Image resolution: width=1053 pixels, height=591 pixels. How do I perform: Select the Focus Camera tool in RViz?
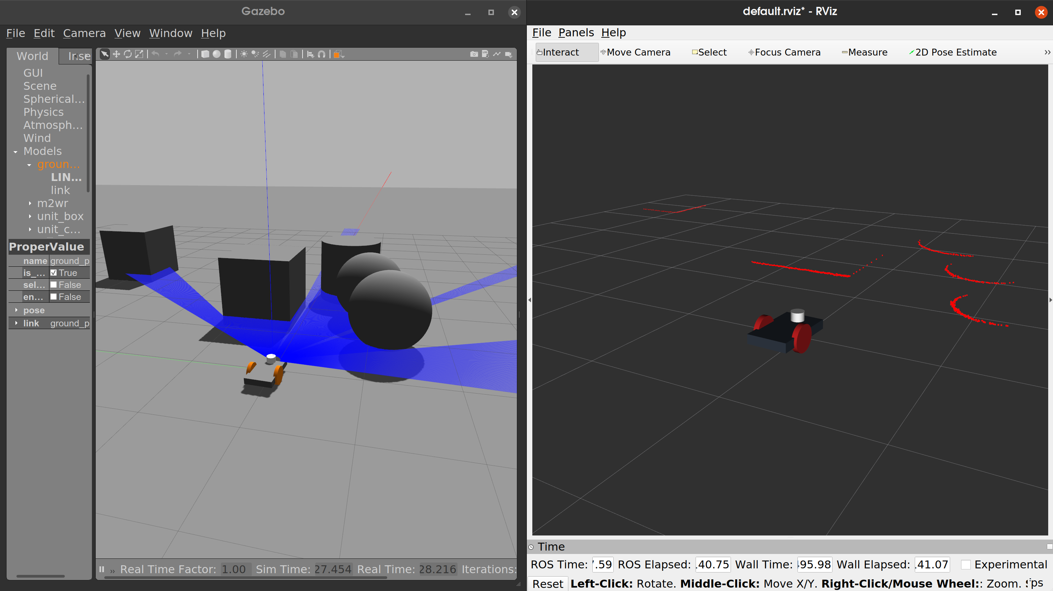784,52
